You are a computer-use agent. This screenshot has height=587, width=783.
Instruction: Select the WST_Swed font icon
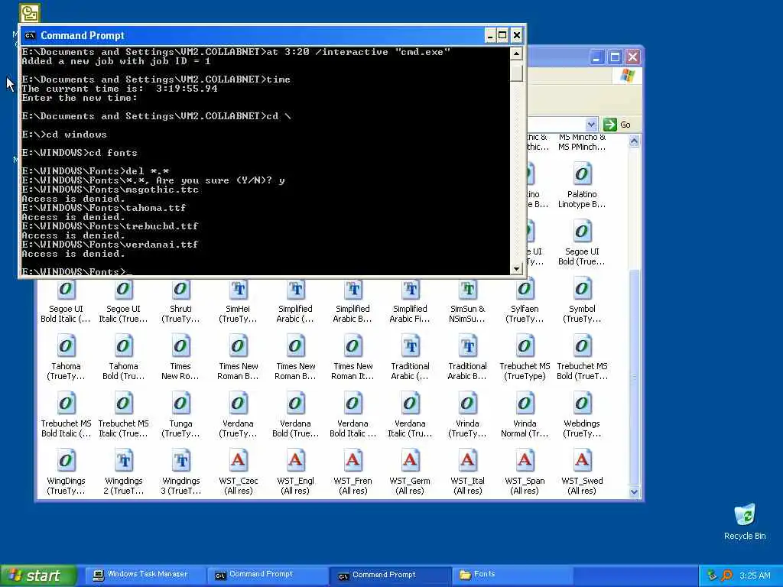(582, 461)
